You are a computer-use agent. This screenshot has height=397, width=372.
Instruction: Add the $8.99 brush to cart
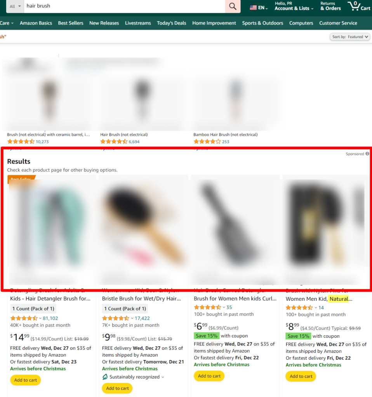pos(301,376)
